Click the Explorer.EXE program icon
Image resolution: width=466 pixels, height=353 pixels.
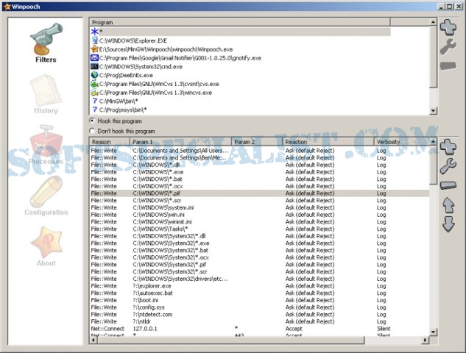pyautogui.click(x=94, y=40)
